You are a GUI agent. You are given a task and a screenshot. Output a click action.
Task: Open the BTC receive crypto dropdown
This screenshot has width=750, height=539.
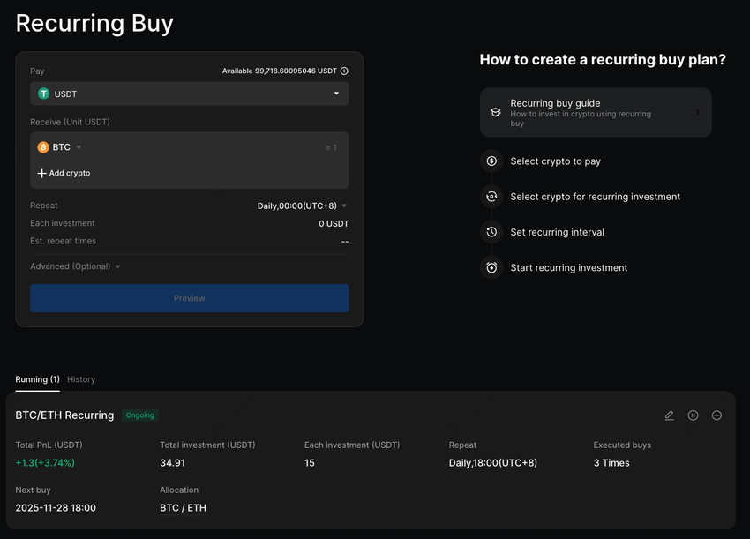pos(60,147)
